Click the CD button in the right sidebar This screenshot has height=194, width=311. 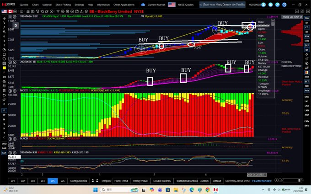pyautogui.click(x=306, y=27)
